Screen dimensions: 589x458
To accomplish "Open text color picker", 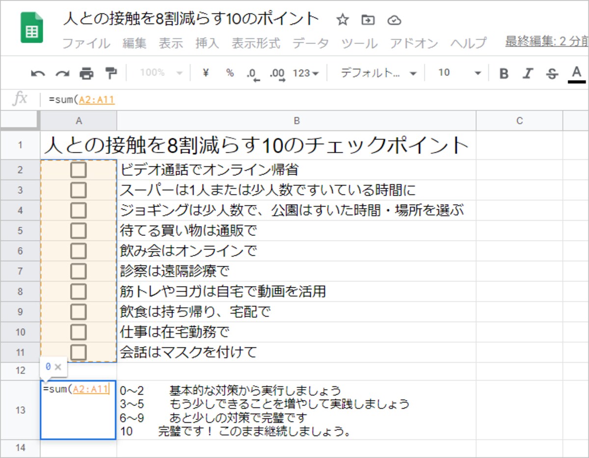I will coord(577,74).
